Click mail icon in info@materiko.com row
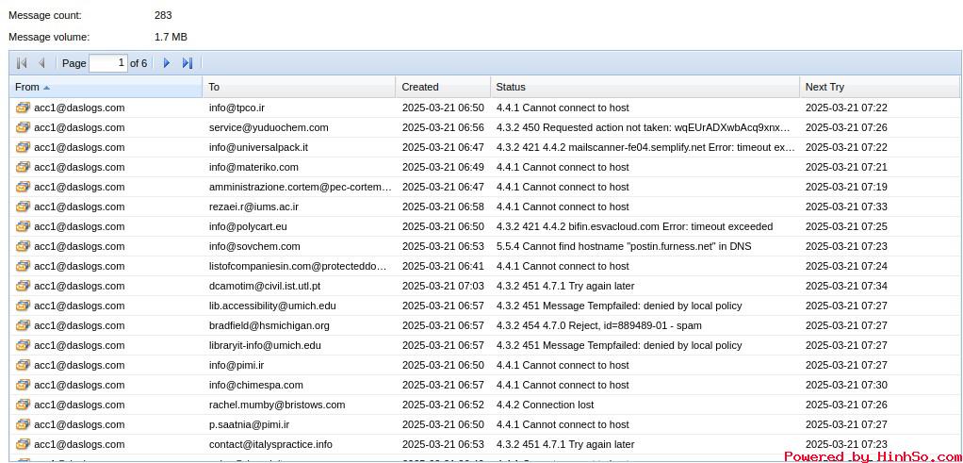The width and height of the screenshot is (963, 463). pos(23,167)
